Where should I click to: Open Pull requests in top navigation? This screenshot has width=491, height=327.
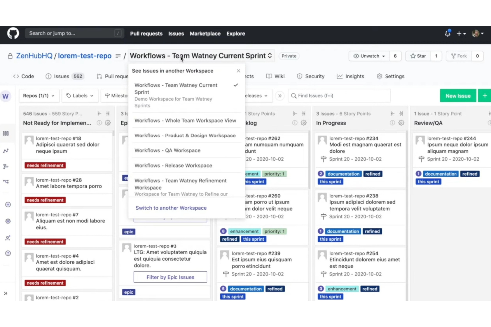coord(146,34)
